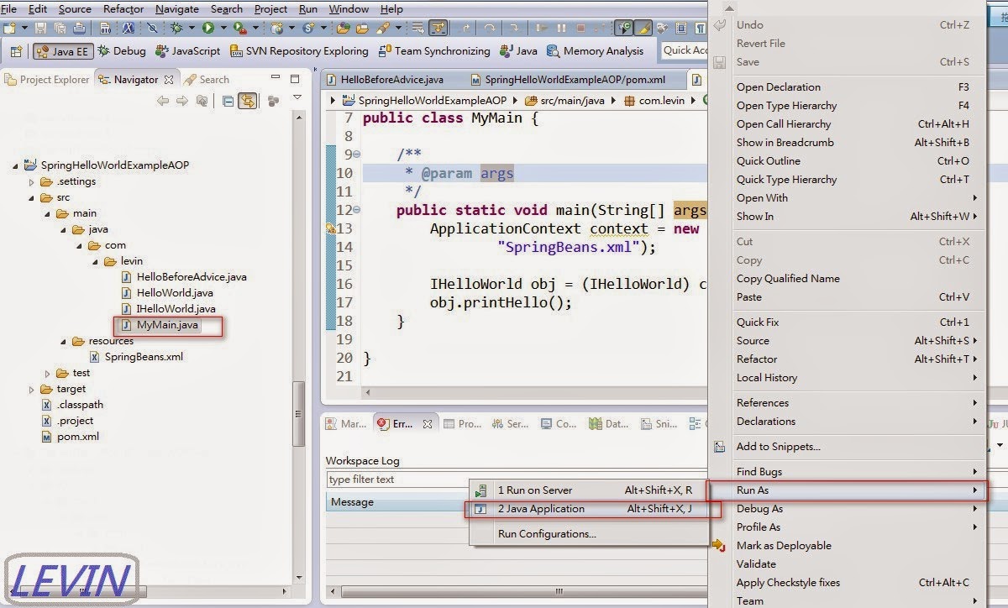The width and height of the screenshot is (1008, 608).
Task: Open the SVN Repository Exploring perspective
Action: point(298,51)
